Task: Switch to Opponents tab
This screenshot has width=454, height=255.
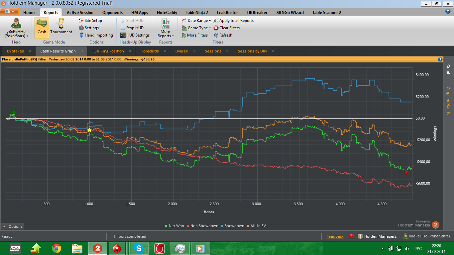Action: coord(112,13)
